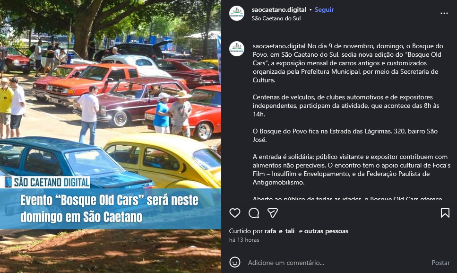Click the Evento Bosque Old Cars headline overlay
Screen dimensions: 457x273
109,209
